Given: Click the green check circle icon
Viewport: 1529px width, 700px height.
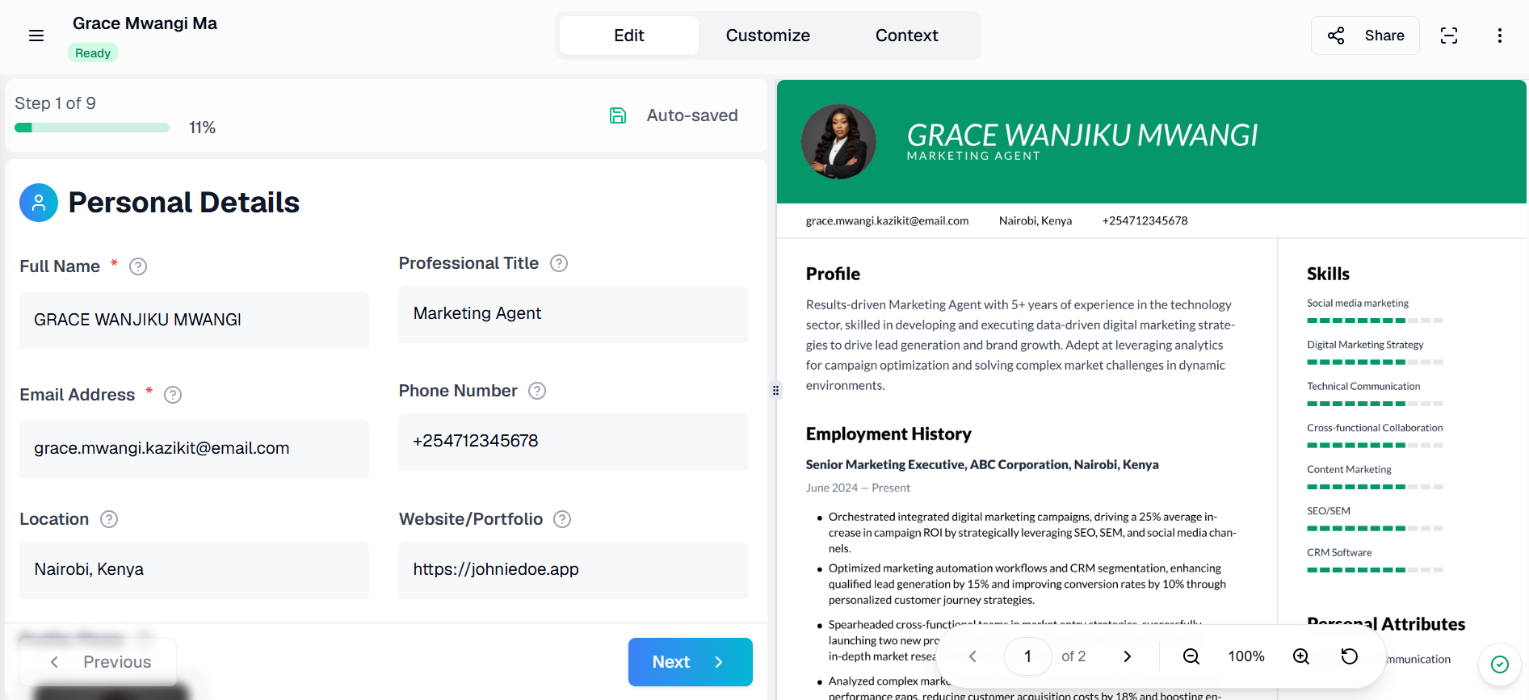Looking at the screenshot, I should [x=1500, y=664].
